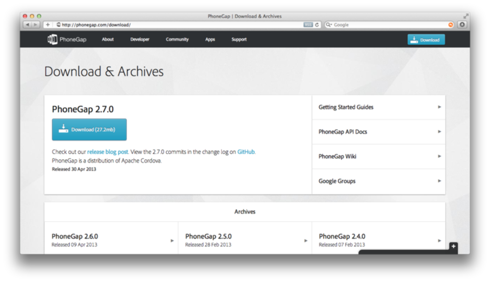Click the "Released 09 Apr 2013" text
The height and width of the screenshot is (282, 490).
coord(74,245)
